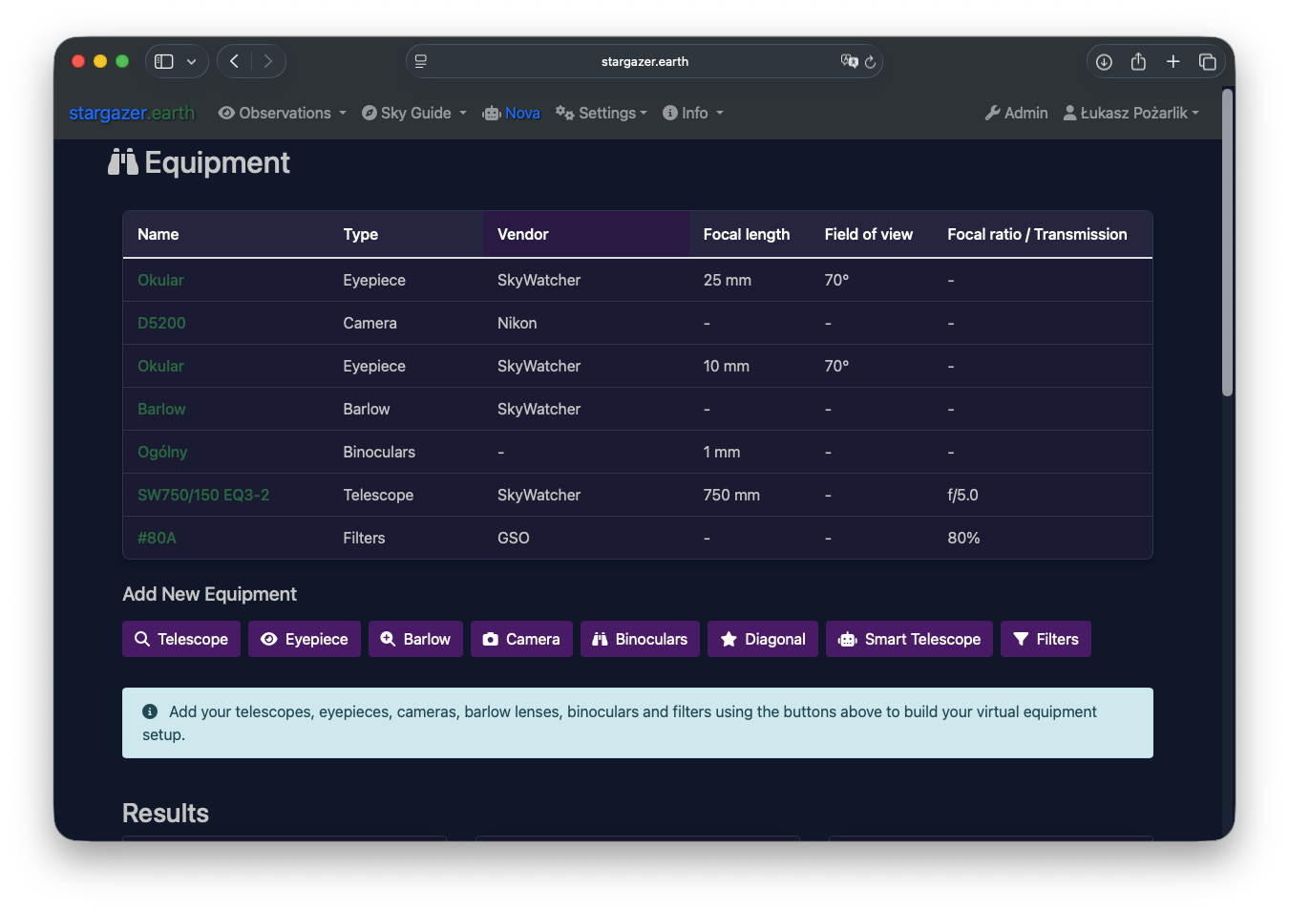Open the Łukasz Pożarlik user menu
The height and width of the screenshot is (912, 1289).
[x=1131, y=113]
